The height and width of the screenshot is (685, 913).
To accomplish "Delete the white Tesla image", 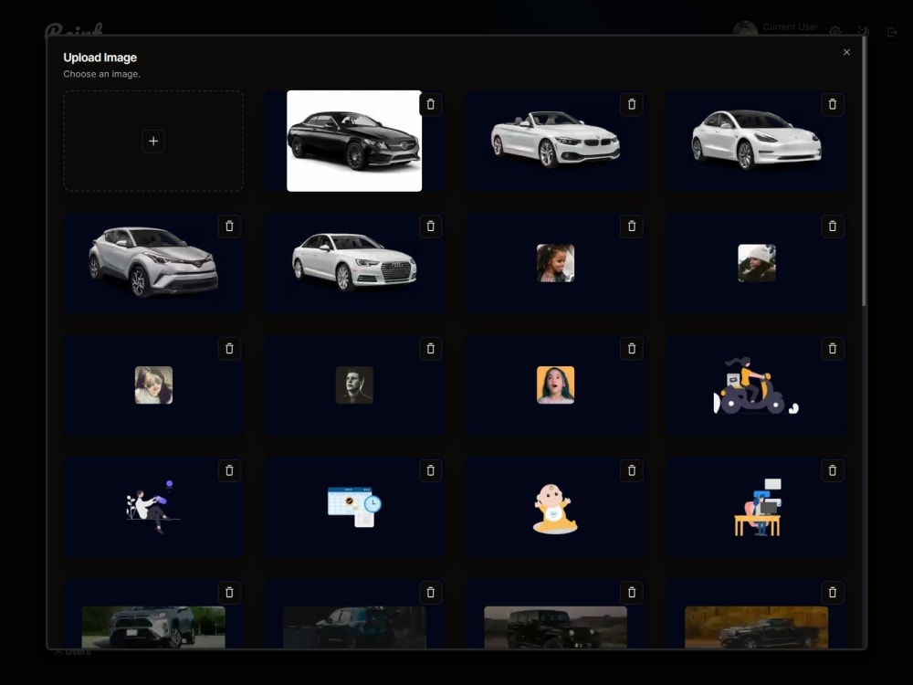I will [x=833, y=104].
